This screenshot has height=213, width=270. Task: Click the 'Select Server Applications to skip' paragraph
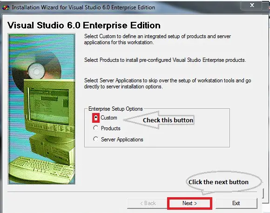(x=168, y=83)
